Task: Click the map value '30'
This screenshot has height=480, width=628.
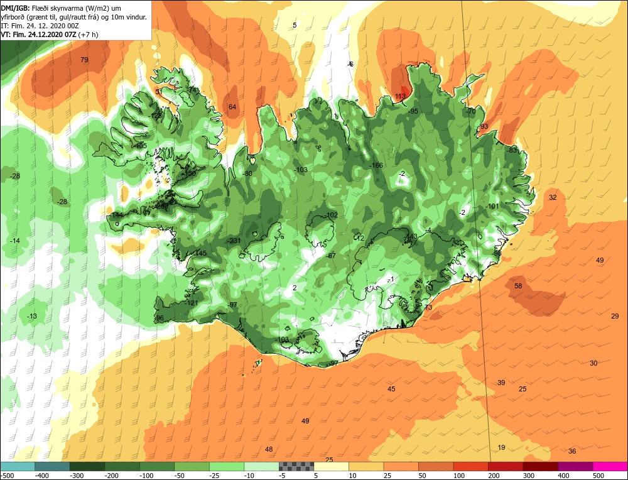Action: 593,363
